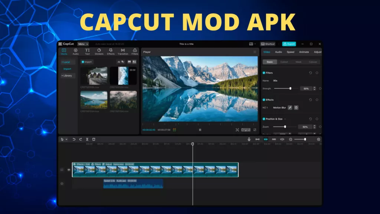Viewport: 380px width, 214px height.
Task: Click the Export button
Action: (x=289, y=44)
